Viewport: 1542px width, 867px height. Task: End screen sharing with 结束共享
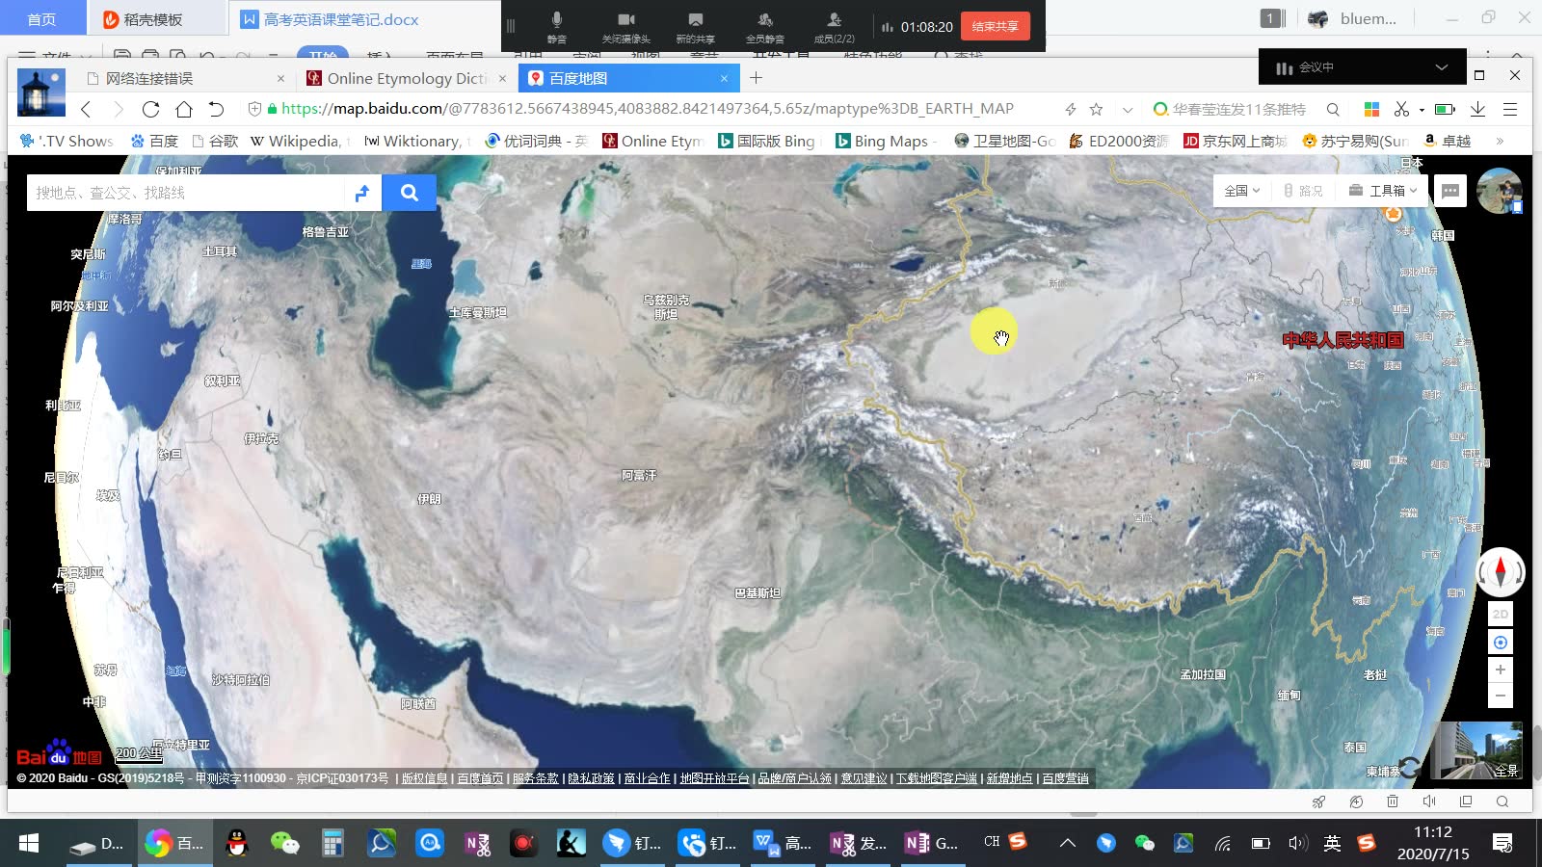coord(996,26)
